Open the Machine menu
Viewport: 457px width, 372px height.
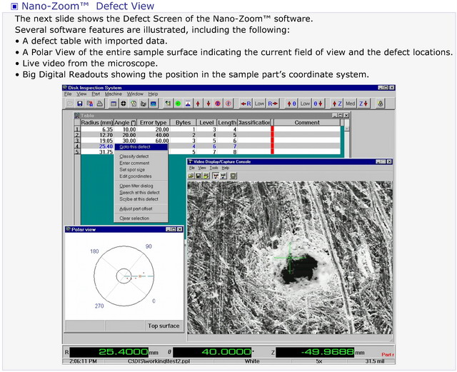click(114, 94)
